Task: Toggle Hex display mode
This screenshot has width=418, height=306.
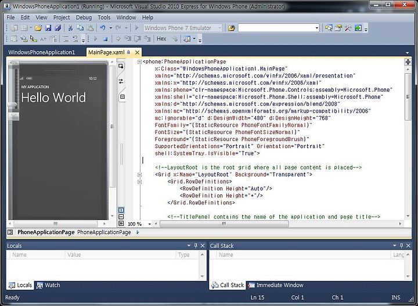Action: coord(161,39)
